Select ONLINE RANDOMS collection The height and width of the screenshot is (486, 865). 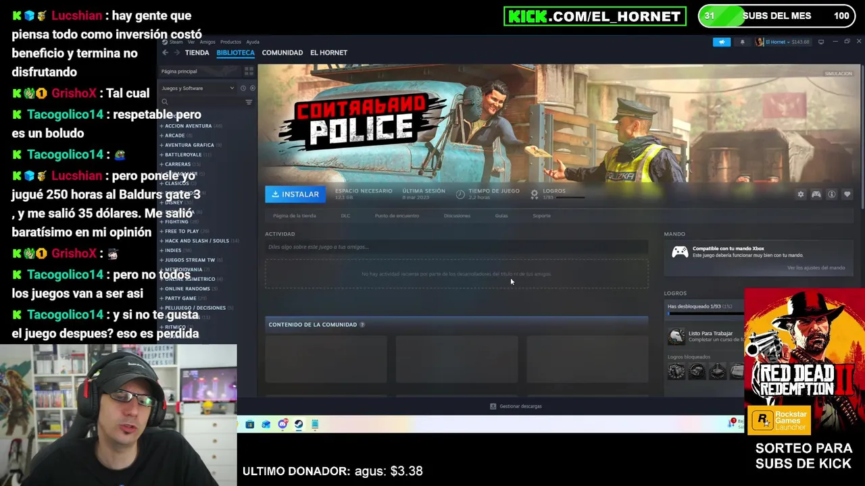188,289
